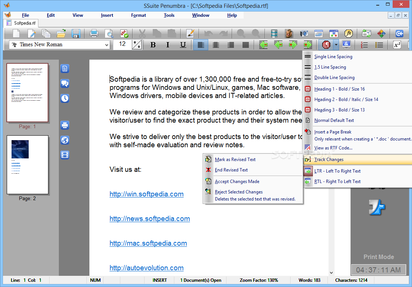Open the http://mac.softpedia.com link
The image size is (412, 287).
(x=148, y=243)
